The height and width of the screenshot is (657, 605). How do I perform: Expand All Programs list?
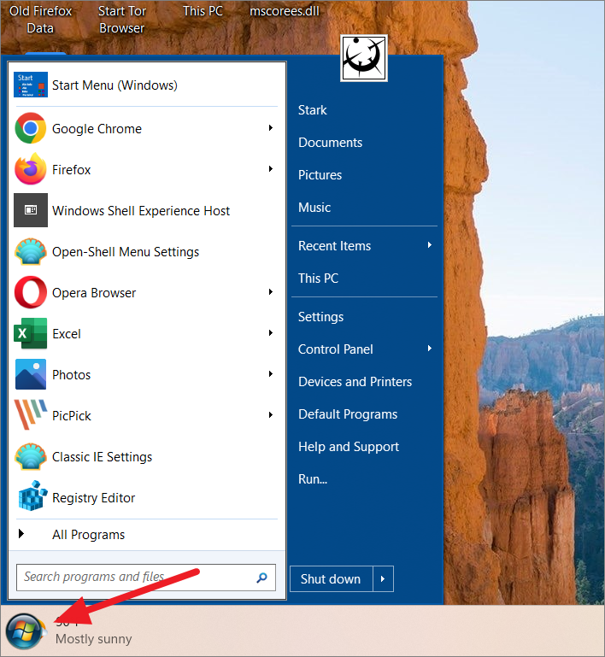pos(88,535)
